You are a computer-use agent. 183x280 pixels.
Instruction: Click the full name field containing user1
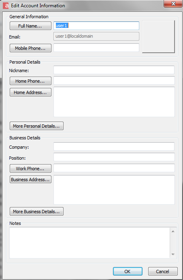click(96, 26)
